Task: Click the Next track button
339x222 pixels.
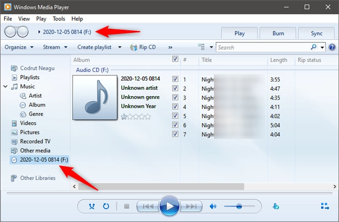Action: (191, 206)
